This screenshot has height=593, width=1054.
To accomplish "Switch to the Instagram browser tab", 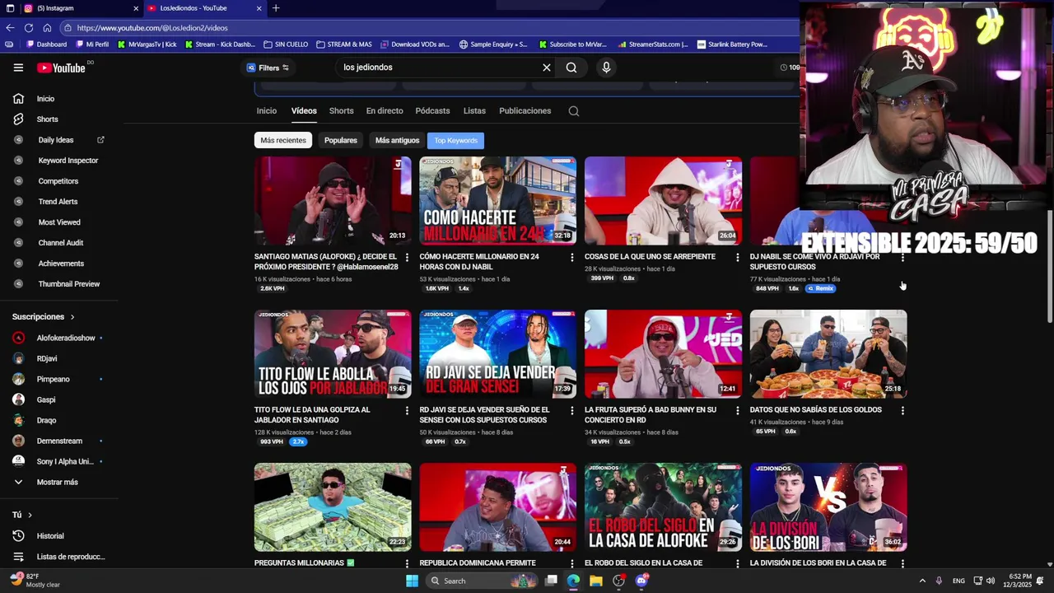I will (80, 8).
